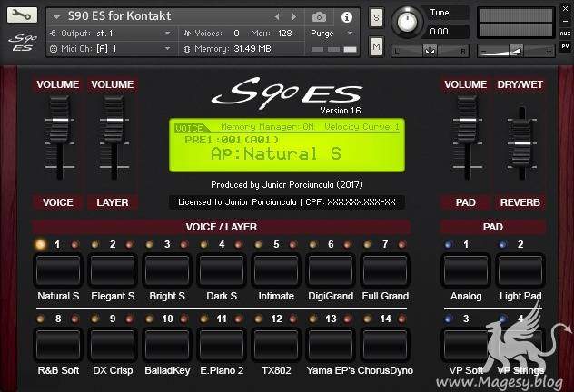The height and width of the screenshot is (392, 574).
Task: Select the Analog pad button
Action: [466, 271]
